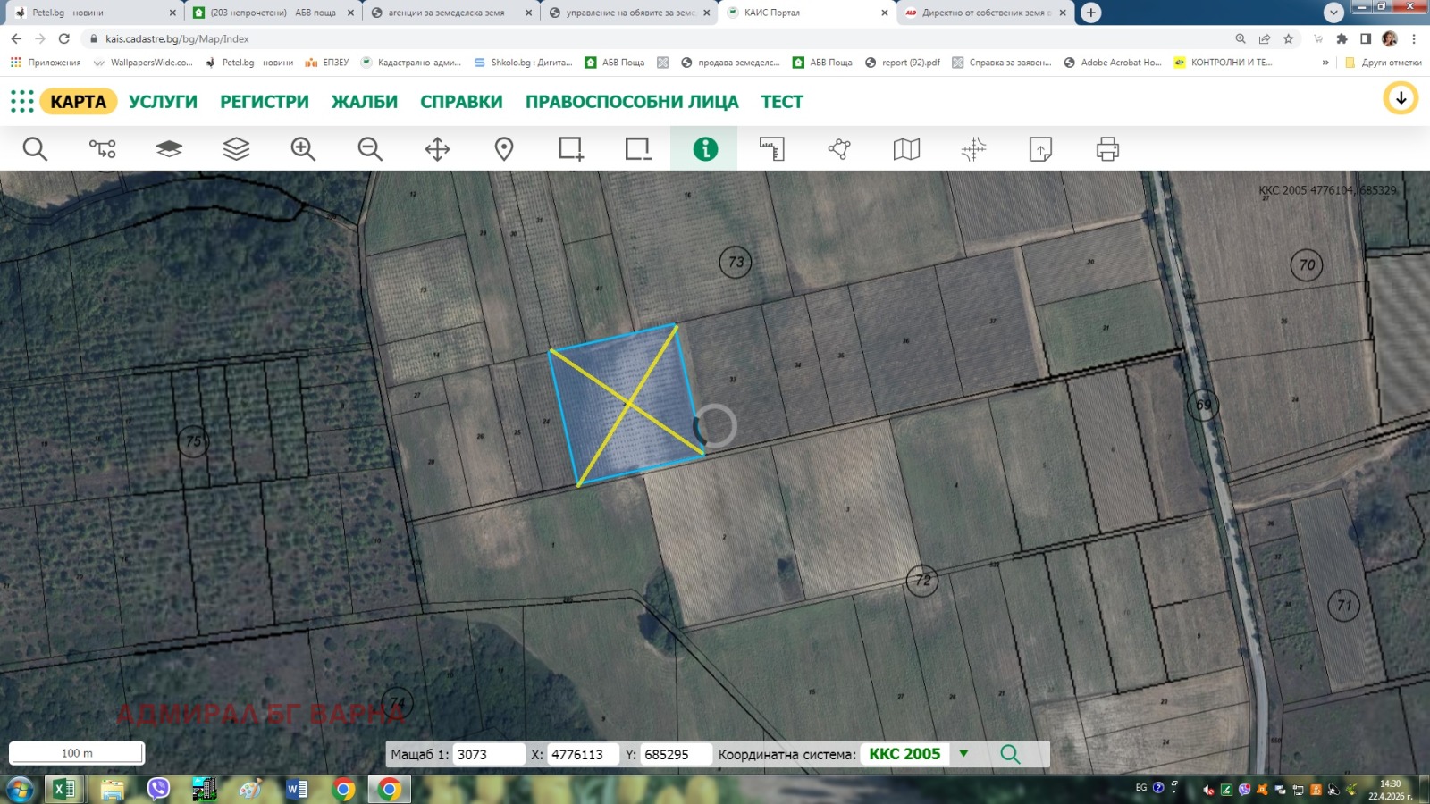Go back in the browser

16,38
